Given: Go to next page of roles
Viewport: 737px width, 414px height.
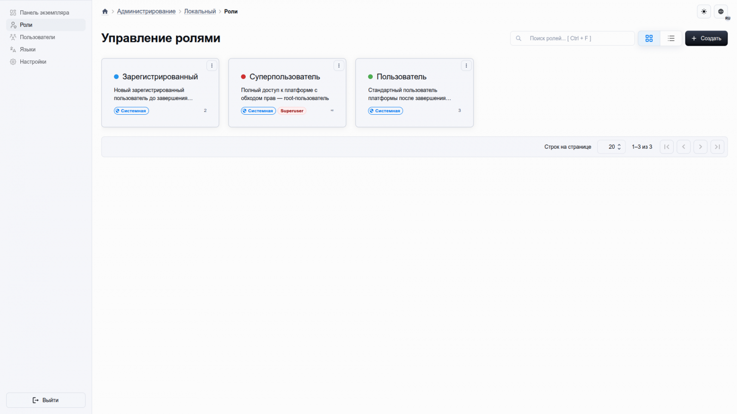Looking at the screenshot, I should click(x=701, y=147).
